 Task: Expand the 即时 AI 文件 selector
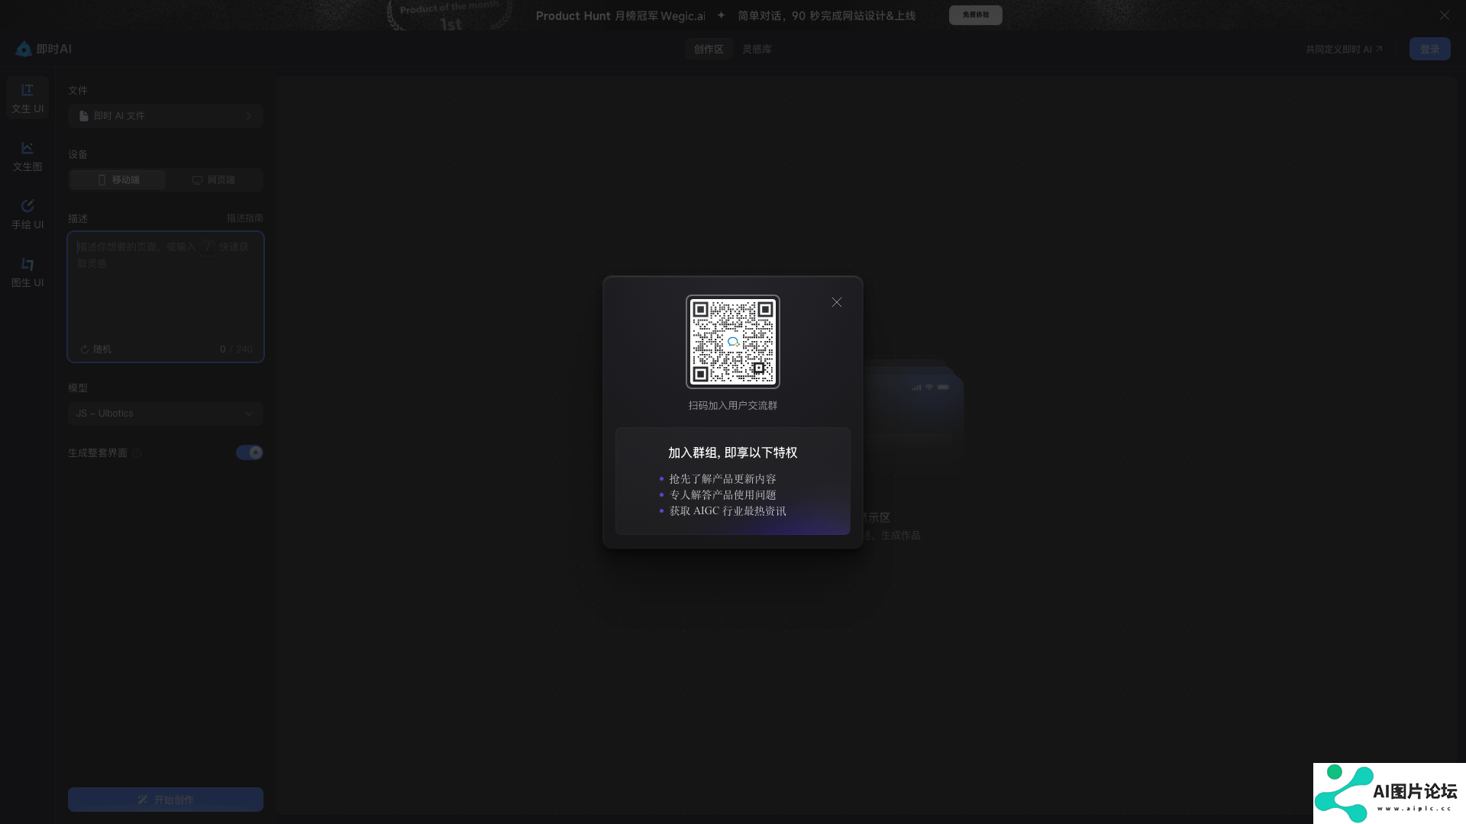pos(166,116)
